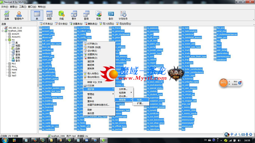Open the 功能 (Functions) toolbar icon
This screenshot has height=143, width=255.
[x=62, y=15]
